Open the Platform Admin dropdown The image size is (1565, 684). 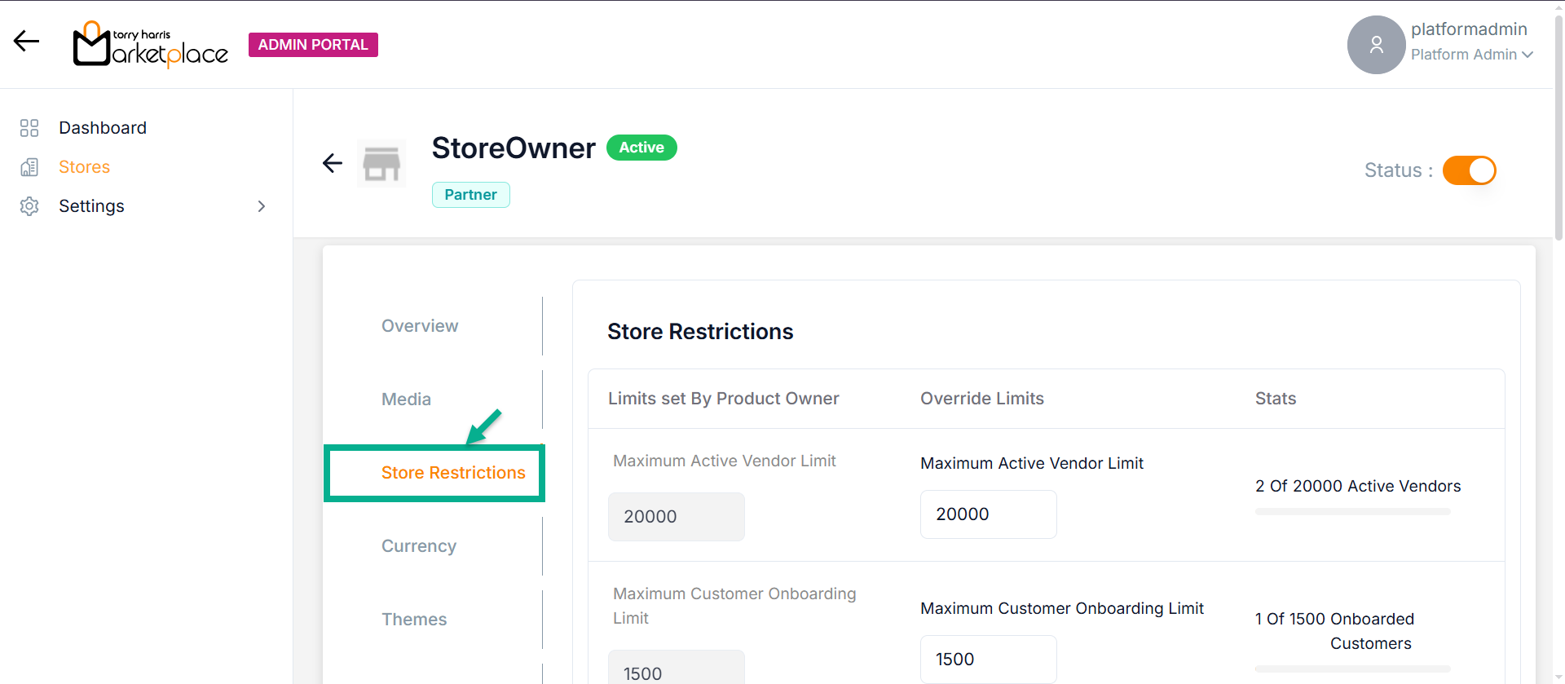click(x=1471, y=55)
